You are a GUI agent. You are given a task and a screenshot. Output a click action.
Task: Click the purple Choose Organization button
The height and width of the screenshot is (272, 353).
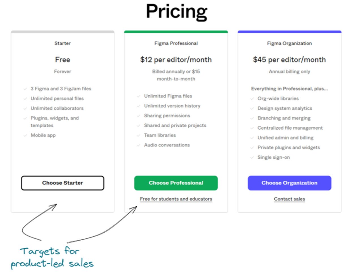[289, 183]
